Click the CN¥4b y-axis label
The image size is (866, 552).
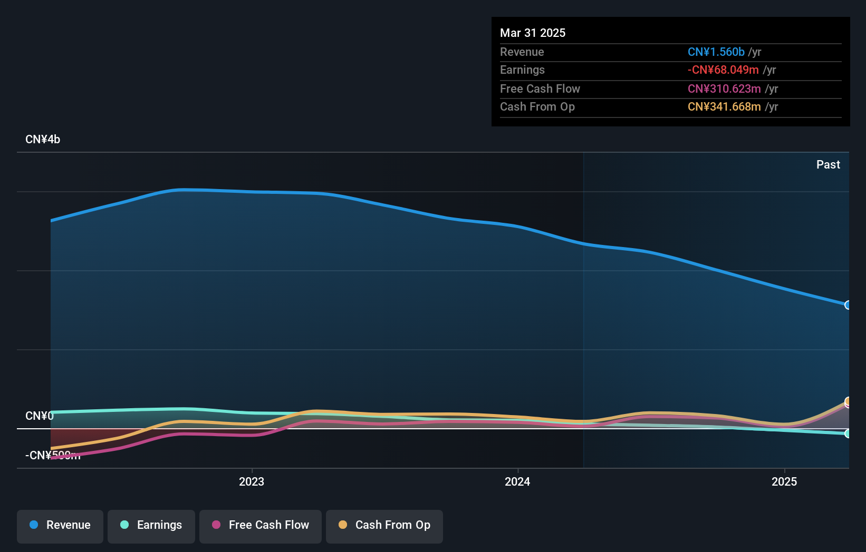click(43, 140)
